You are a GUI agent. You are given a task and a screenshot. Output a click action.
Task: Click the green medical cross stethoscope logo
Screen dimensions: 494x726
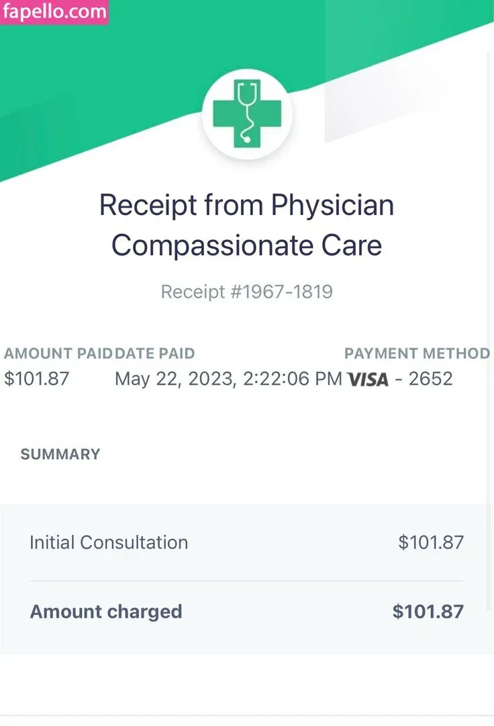[x=246, y=113]
